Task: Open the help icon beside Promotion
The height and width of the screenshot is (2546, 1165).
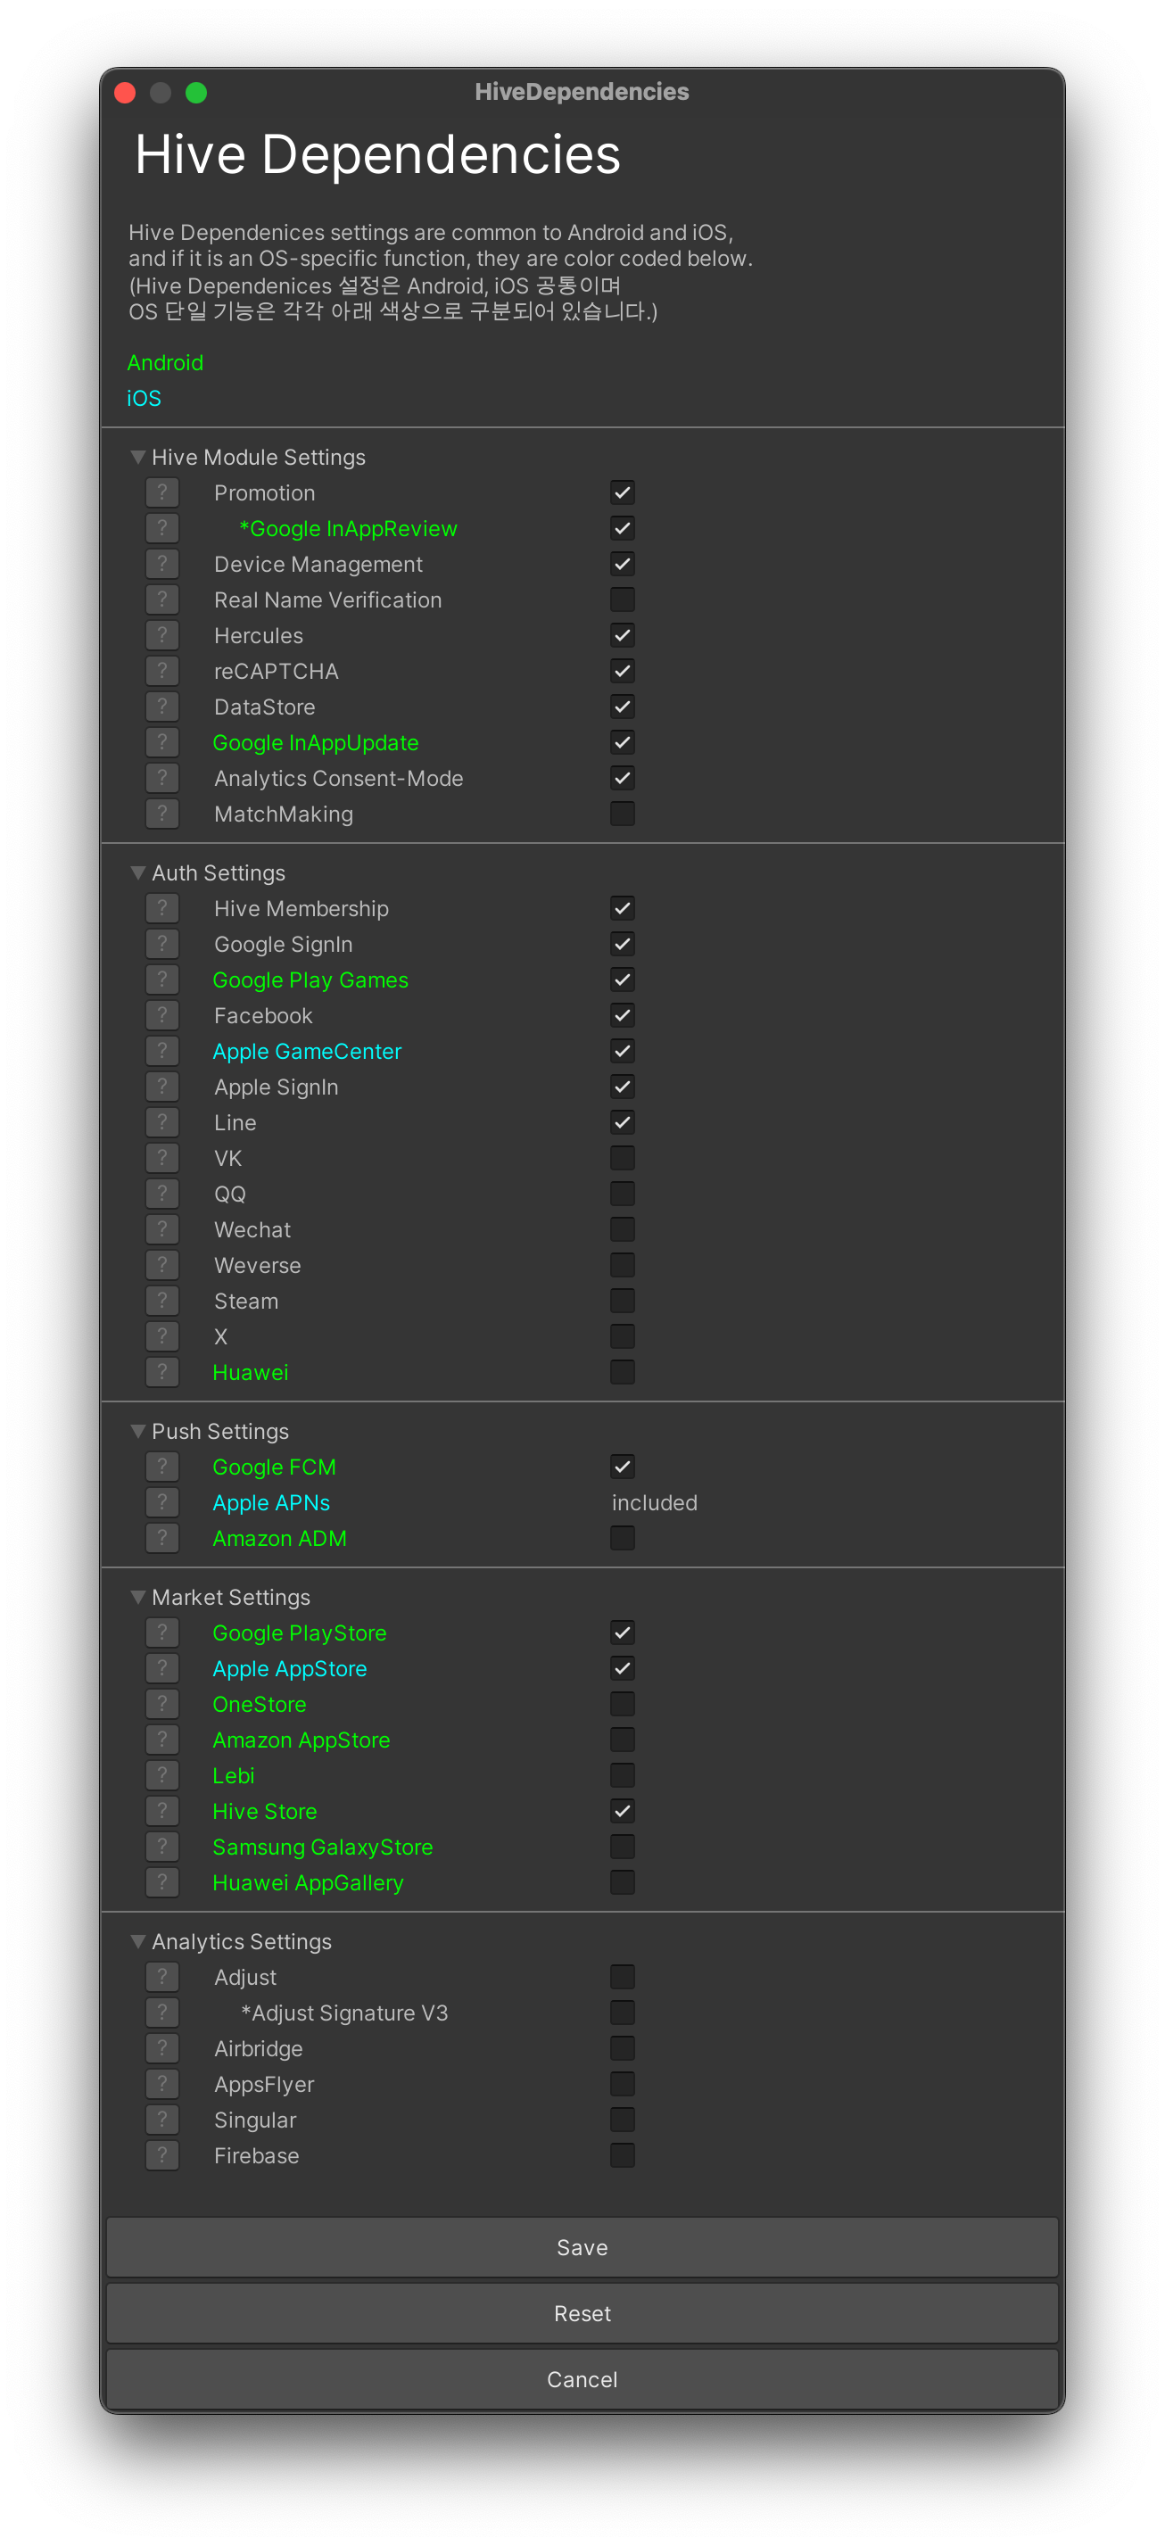Action: (162, 492)
